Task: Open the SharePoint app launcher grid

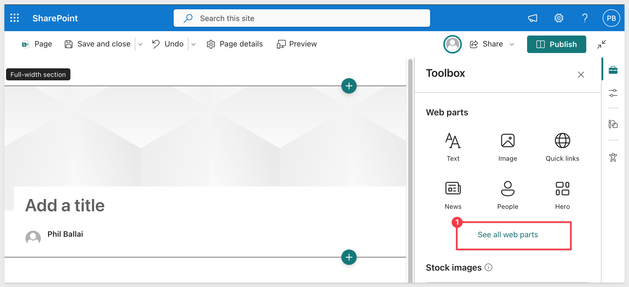Action: tap(15, 18)
